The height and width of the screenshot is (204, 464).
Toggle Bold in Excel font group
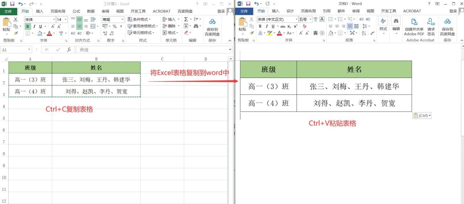(x=28, y=26)
